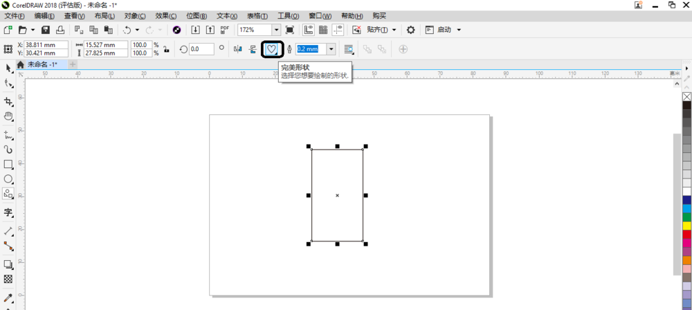Viewport: 692px width, 310px height.
Task: Open the 查看 menu
Action: [74, 16]
